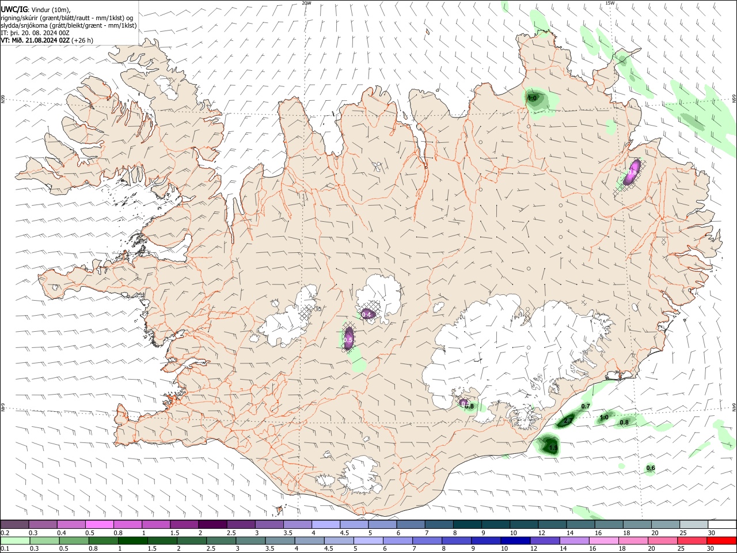Click the 0.4 value beside Hofsjökull glacier
Screen dimensions: 737x553
pyautogui.click(x=366, y=315)
